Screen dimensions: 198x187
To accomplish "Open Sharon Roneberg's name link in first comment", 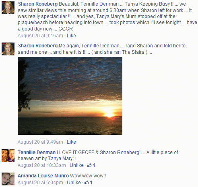I will click(x=38, y=4).
